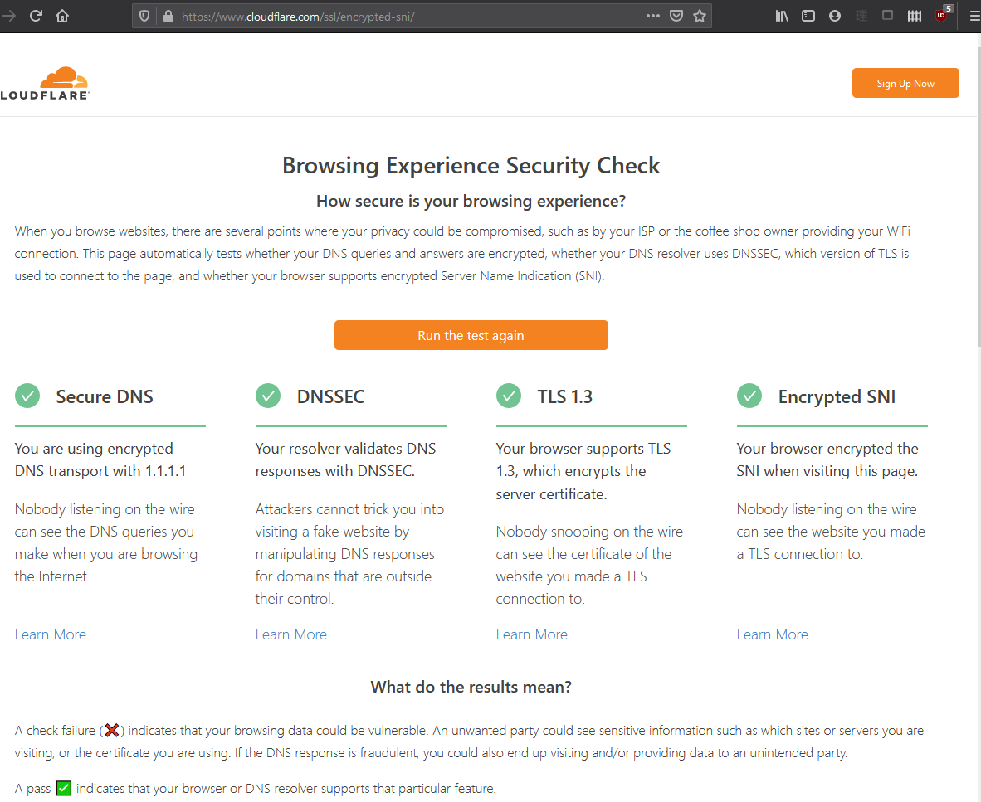This screenshot has height=802, width=981.
Task: Bookmark this page with the star
Action: coord(700,16)
